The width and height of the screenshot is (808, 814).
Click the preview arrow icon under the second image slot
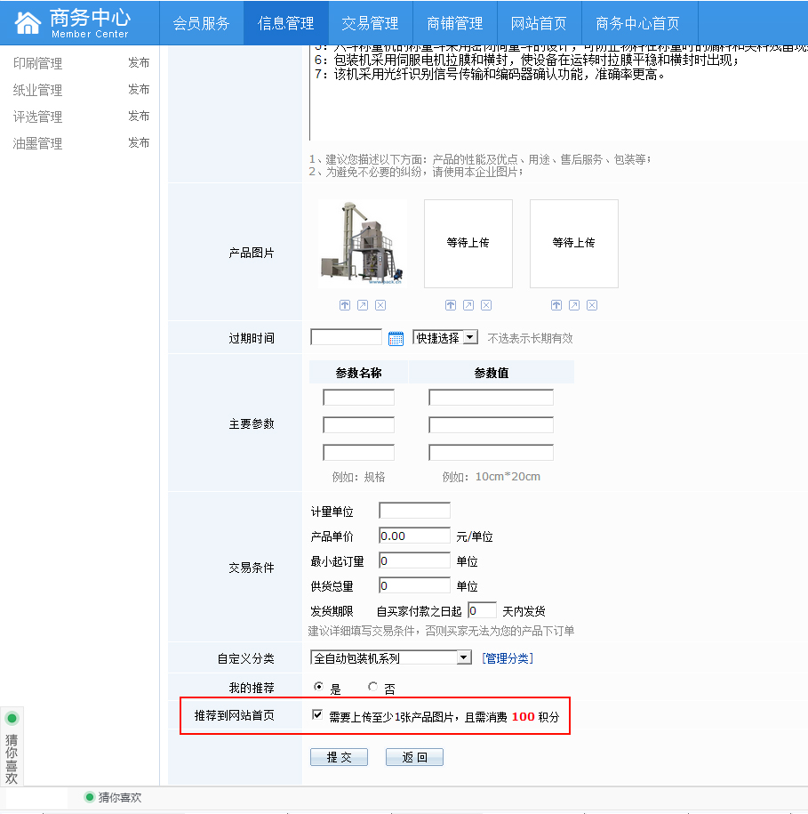(x=468, y=305)
